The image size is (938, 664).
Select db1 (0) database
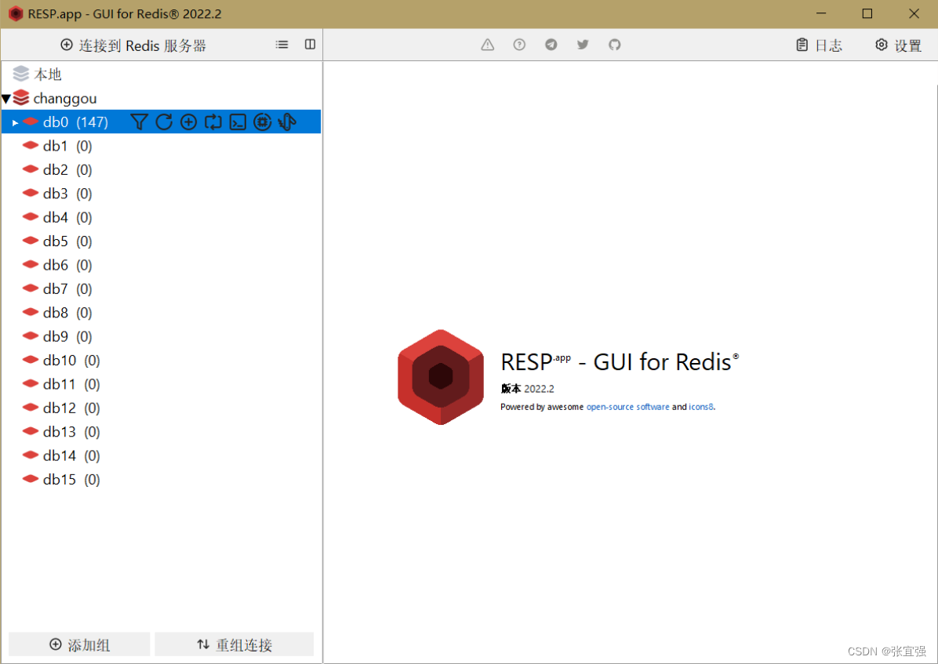pyautogui.click(x=162, y=146)
